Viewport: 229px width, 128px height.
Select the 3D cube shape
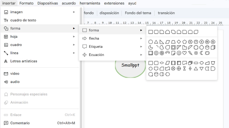(x=213, y=47)
